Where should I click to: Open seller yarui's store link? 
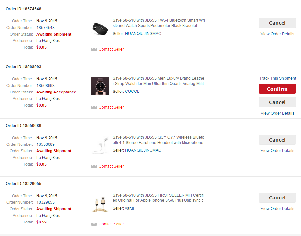(x=129, y=208)
